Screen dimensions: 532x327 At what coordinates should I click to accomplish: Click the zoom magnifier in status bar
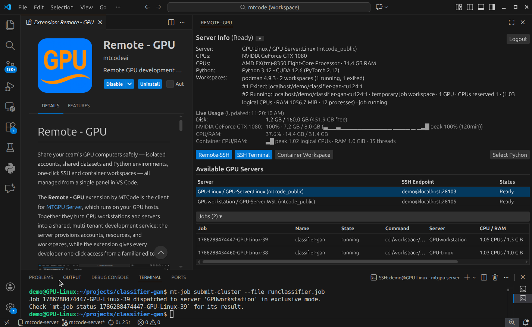(x=512, y=323)
